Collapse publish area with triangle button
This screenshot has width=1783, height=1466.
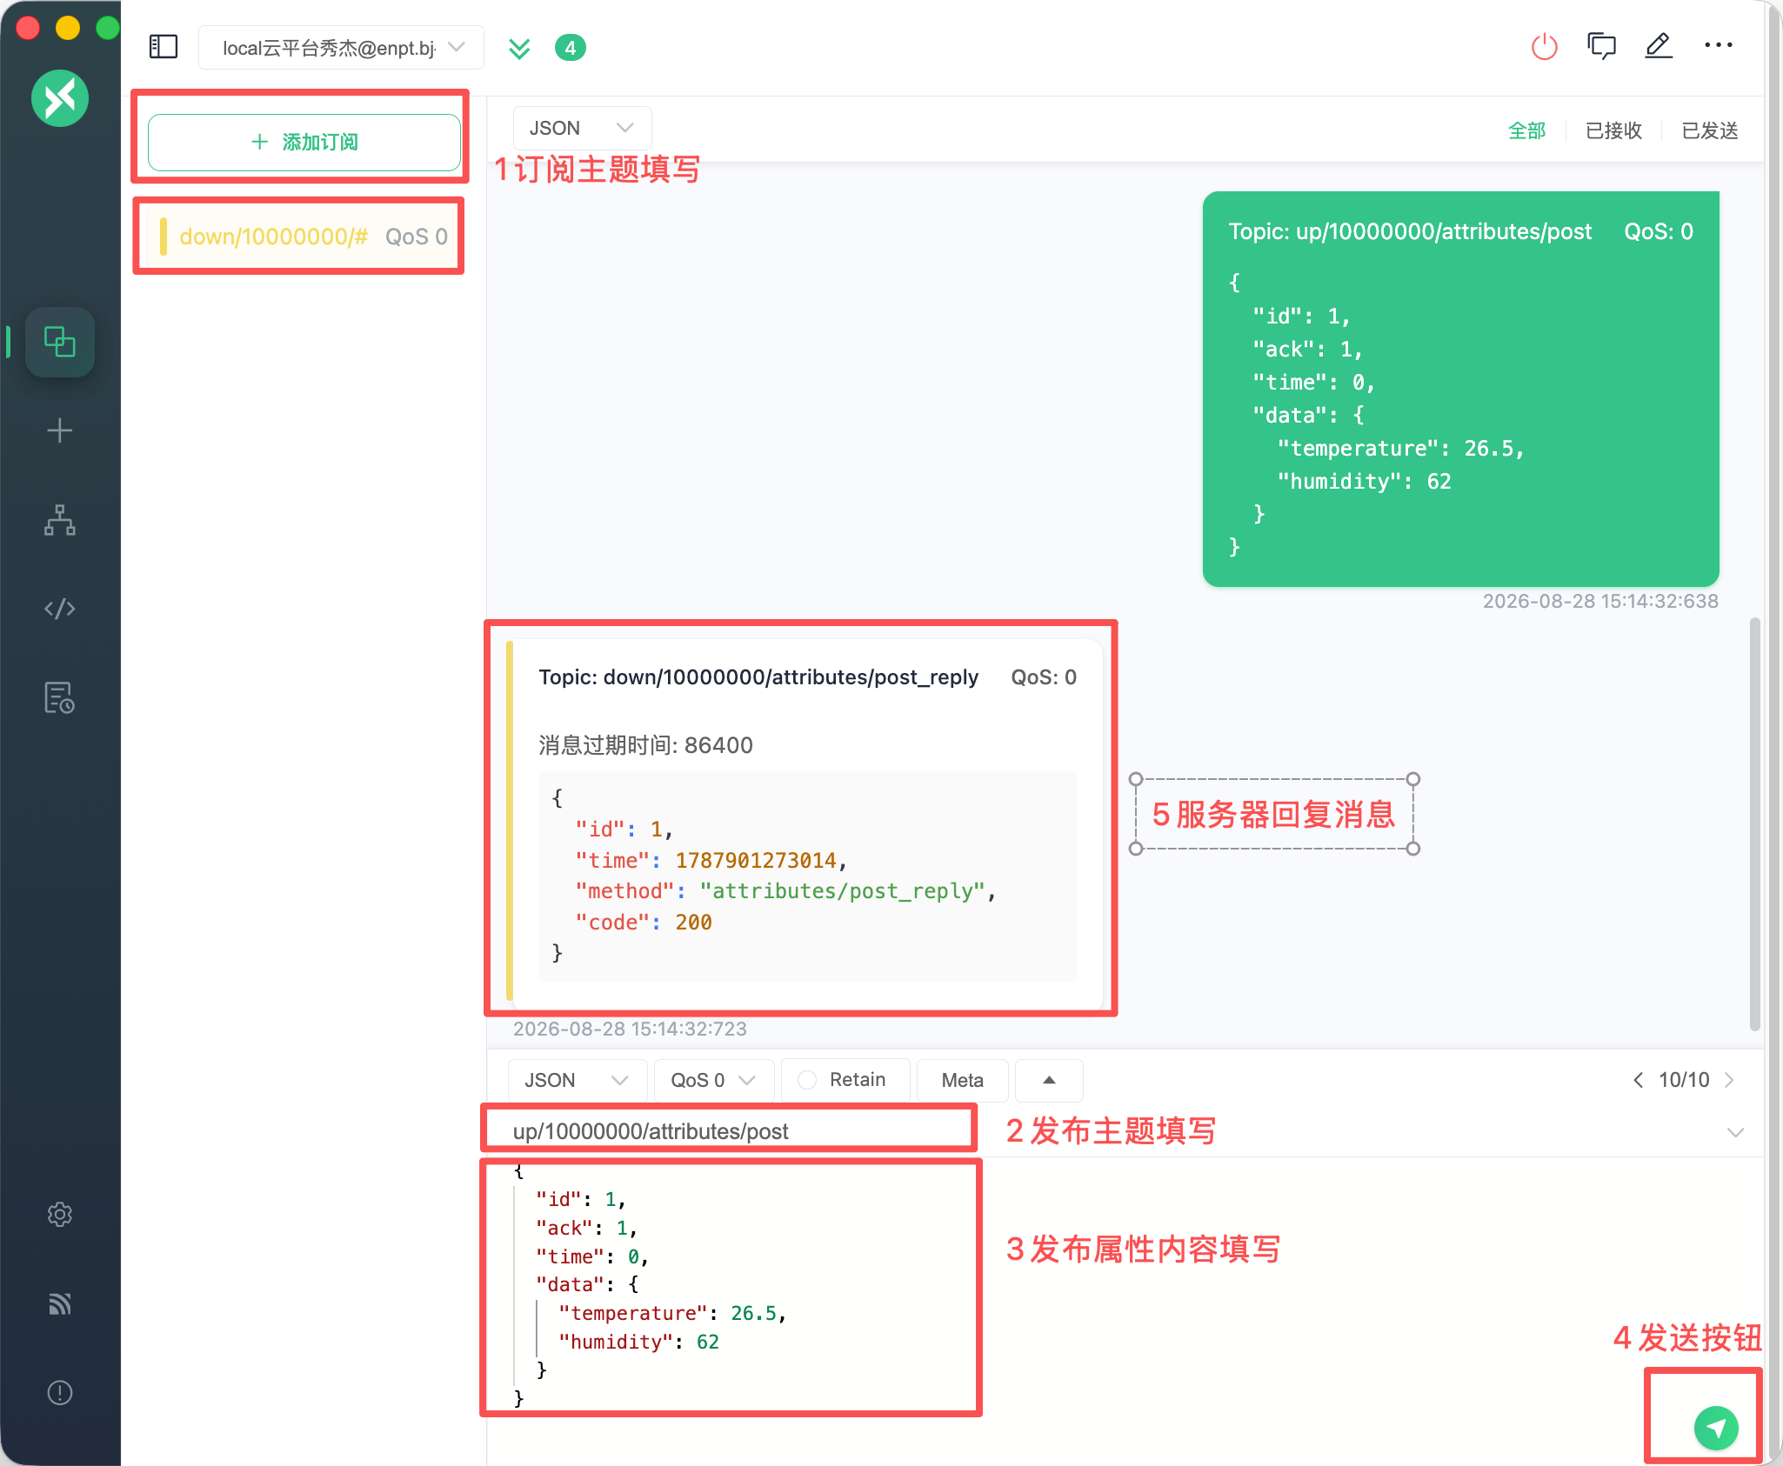pos(1049,1080)
